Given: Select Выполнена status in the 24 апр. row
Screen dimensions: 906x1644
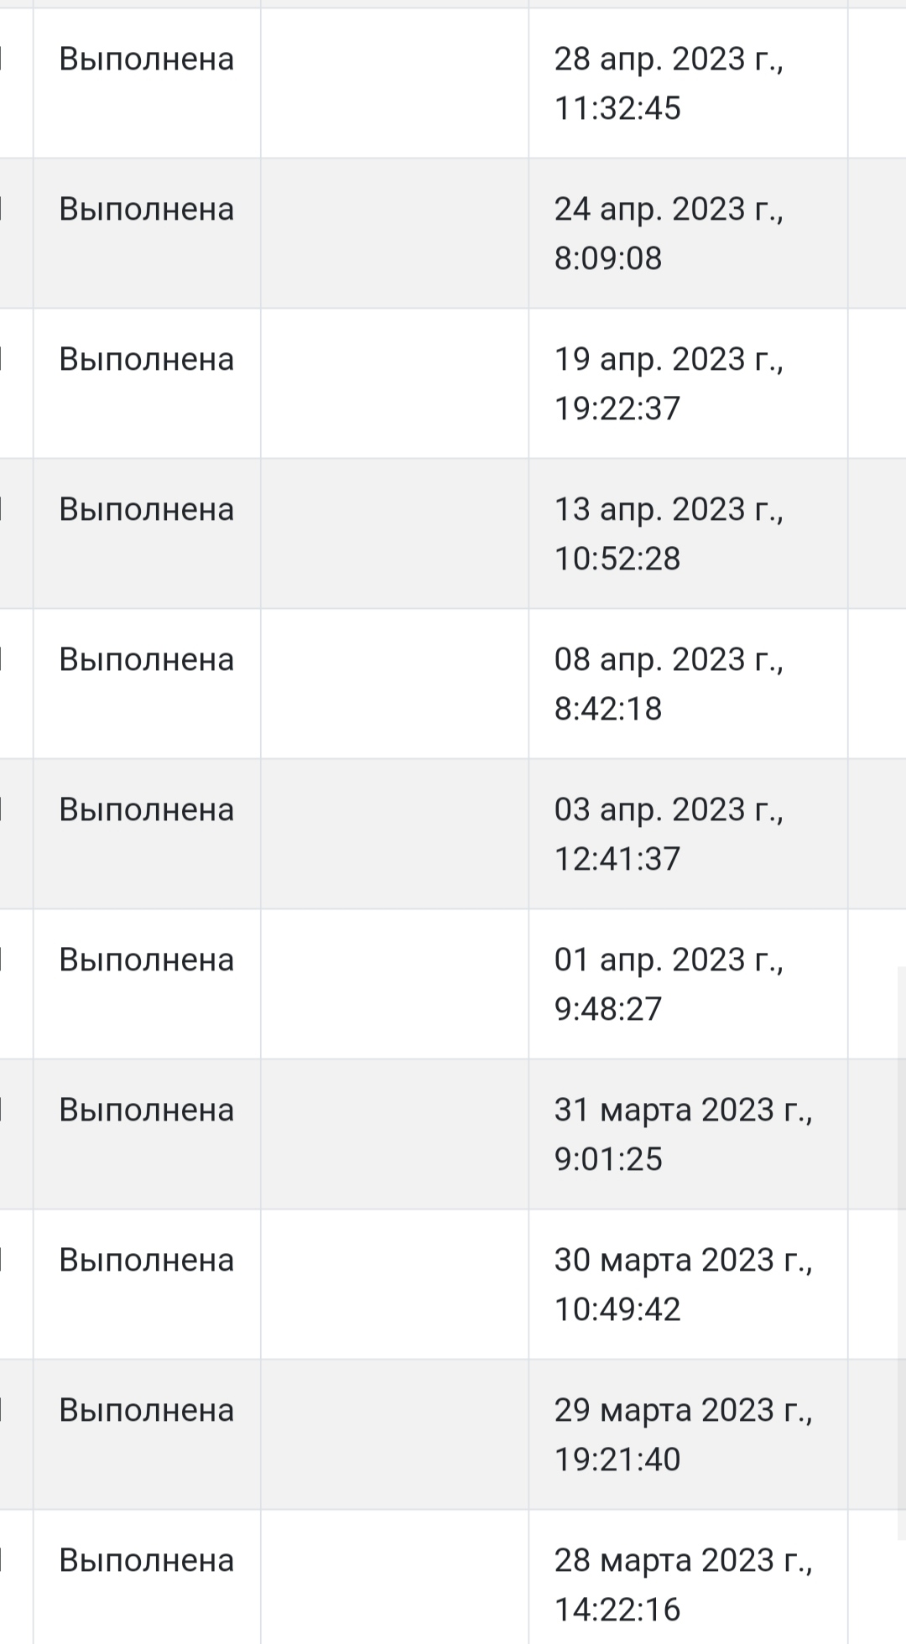Looking at the screenshot, I should click(146, 210).
